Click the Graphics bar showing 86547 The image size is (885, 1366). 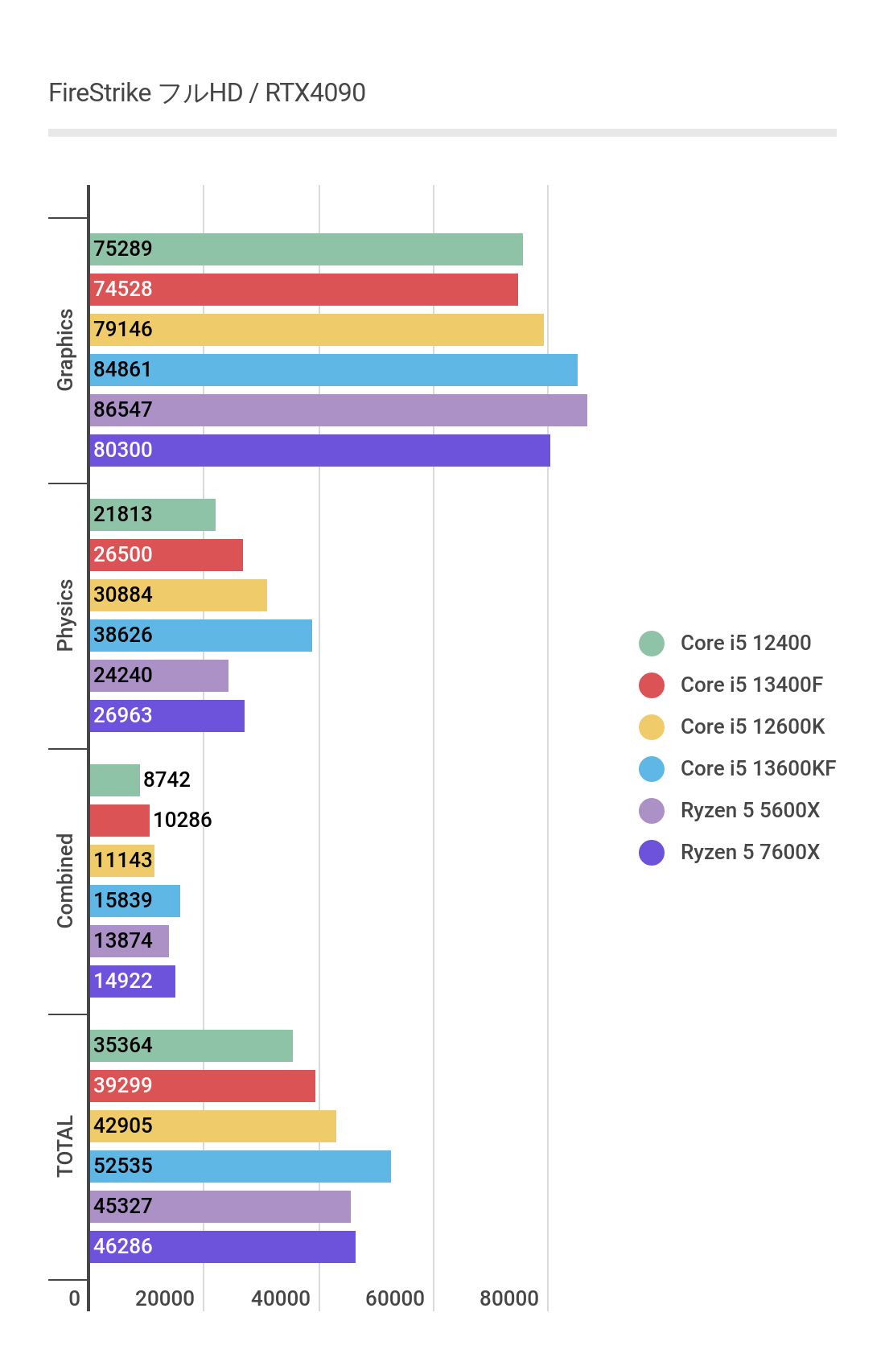coord(338,410)
